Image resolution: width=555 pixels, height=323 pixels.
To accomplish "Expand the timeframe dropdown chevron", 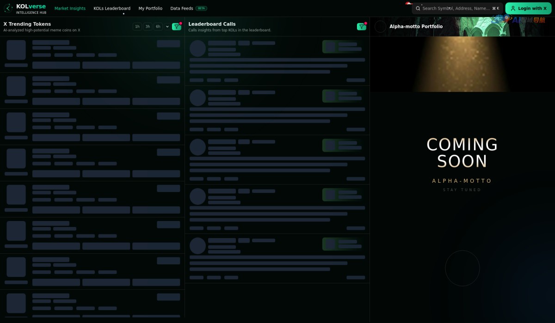I will 167,27.
